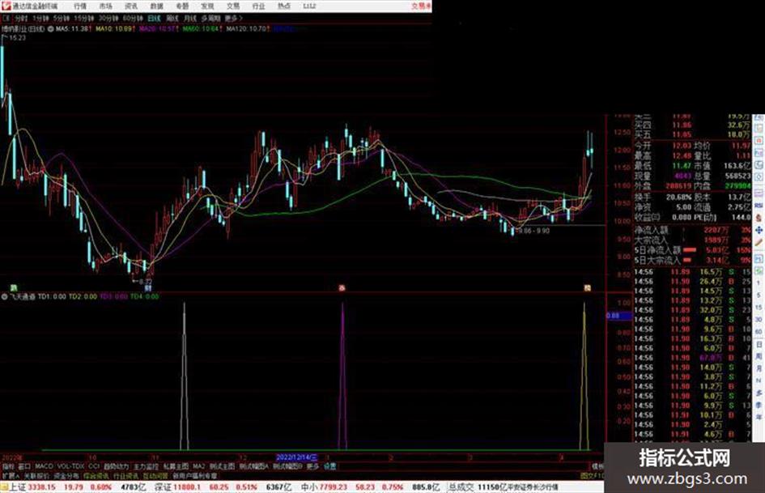Viewport: 765px width, 493px height.
Task: Open the 市场 menu
Action: [105, 6]
